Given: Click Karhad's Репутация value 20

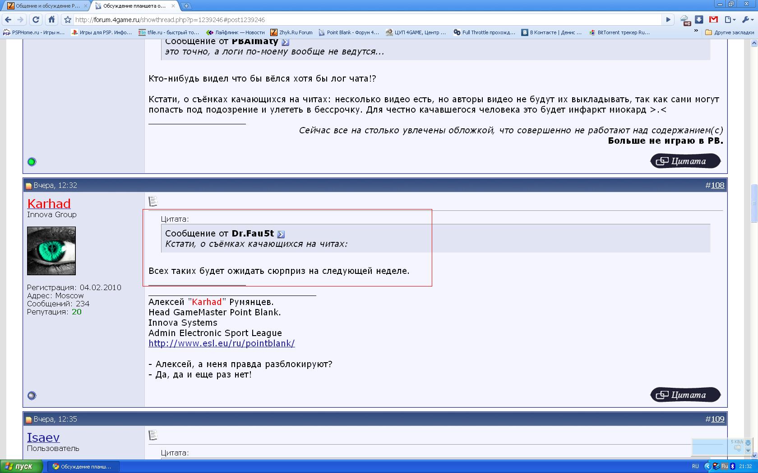Looking at the screenshot, I should pos(77,312).
